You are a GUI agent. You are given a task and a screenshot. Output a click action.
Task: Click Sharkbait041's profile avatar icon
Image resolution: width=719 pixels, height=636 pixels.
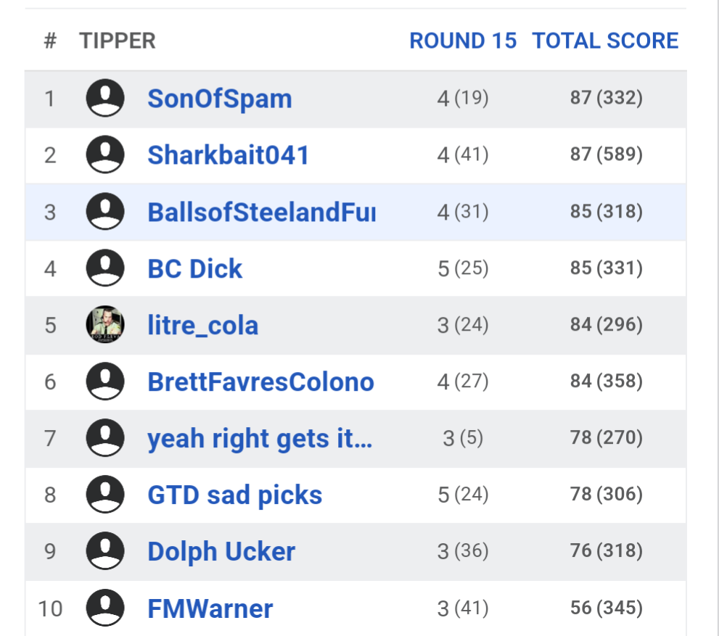pyautogui.click(x=105, y=154)
